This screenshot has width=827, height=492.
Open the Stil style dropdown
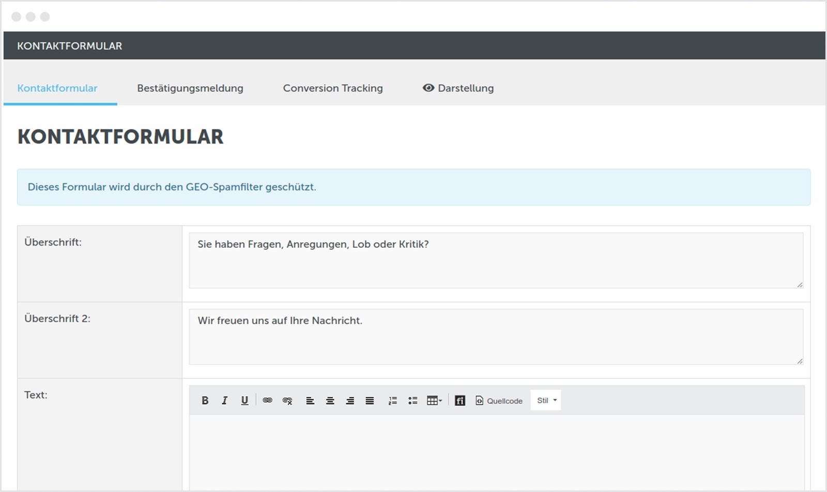pos(546,401)
